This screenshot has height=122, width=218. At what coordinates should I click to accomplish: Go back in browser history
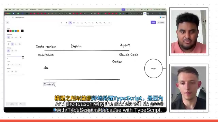[x=6, y=17]
